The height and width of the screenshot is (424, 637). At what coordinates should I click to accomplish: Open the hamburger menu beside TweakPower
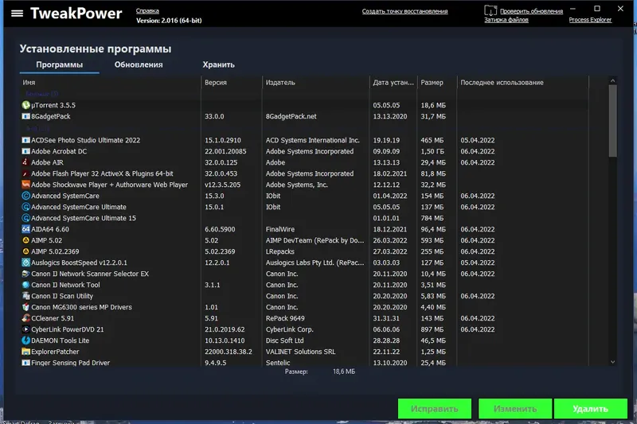pyautogui.click(x=17, y=14)
